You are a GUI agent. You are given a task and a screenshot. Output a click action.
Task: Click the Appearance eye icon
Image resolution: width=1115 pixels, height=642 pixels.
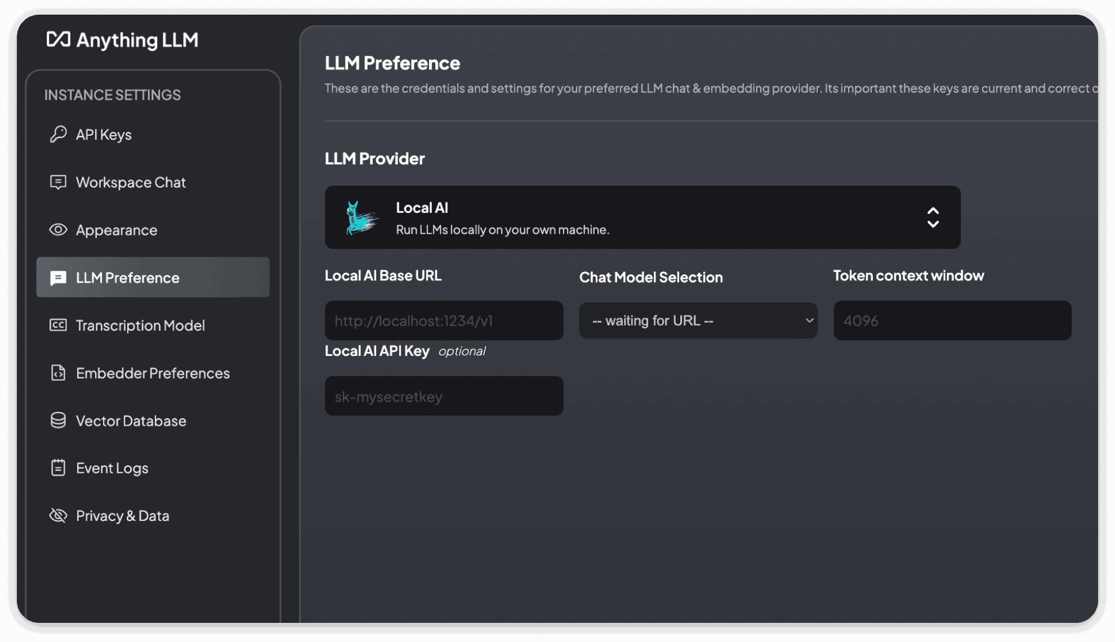pos(58,230)
